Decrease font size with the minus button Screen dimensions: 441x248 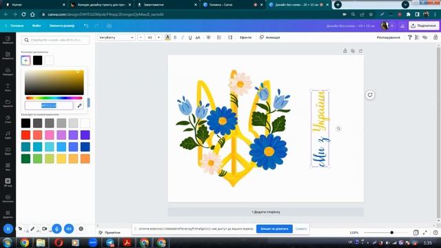(141, 37)
